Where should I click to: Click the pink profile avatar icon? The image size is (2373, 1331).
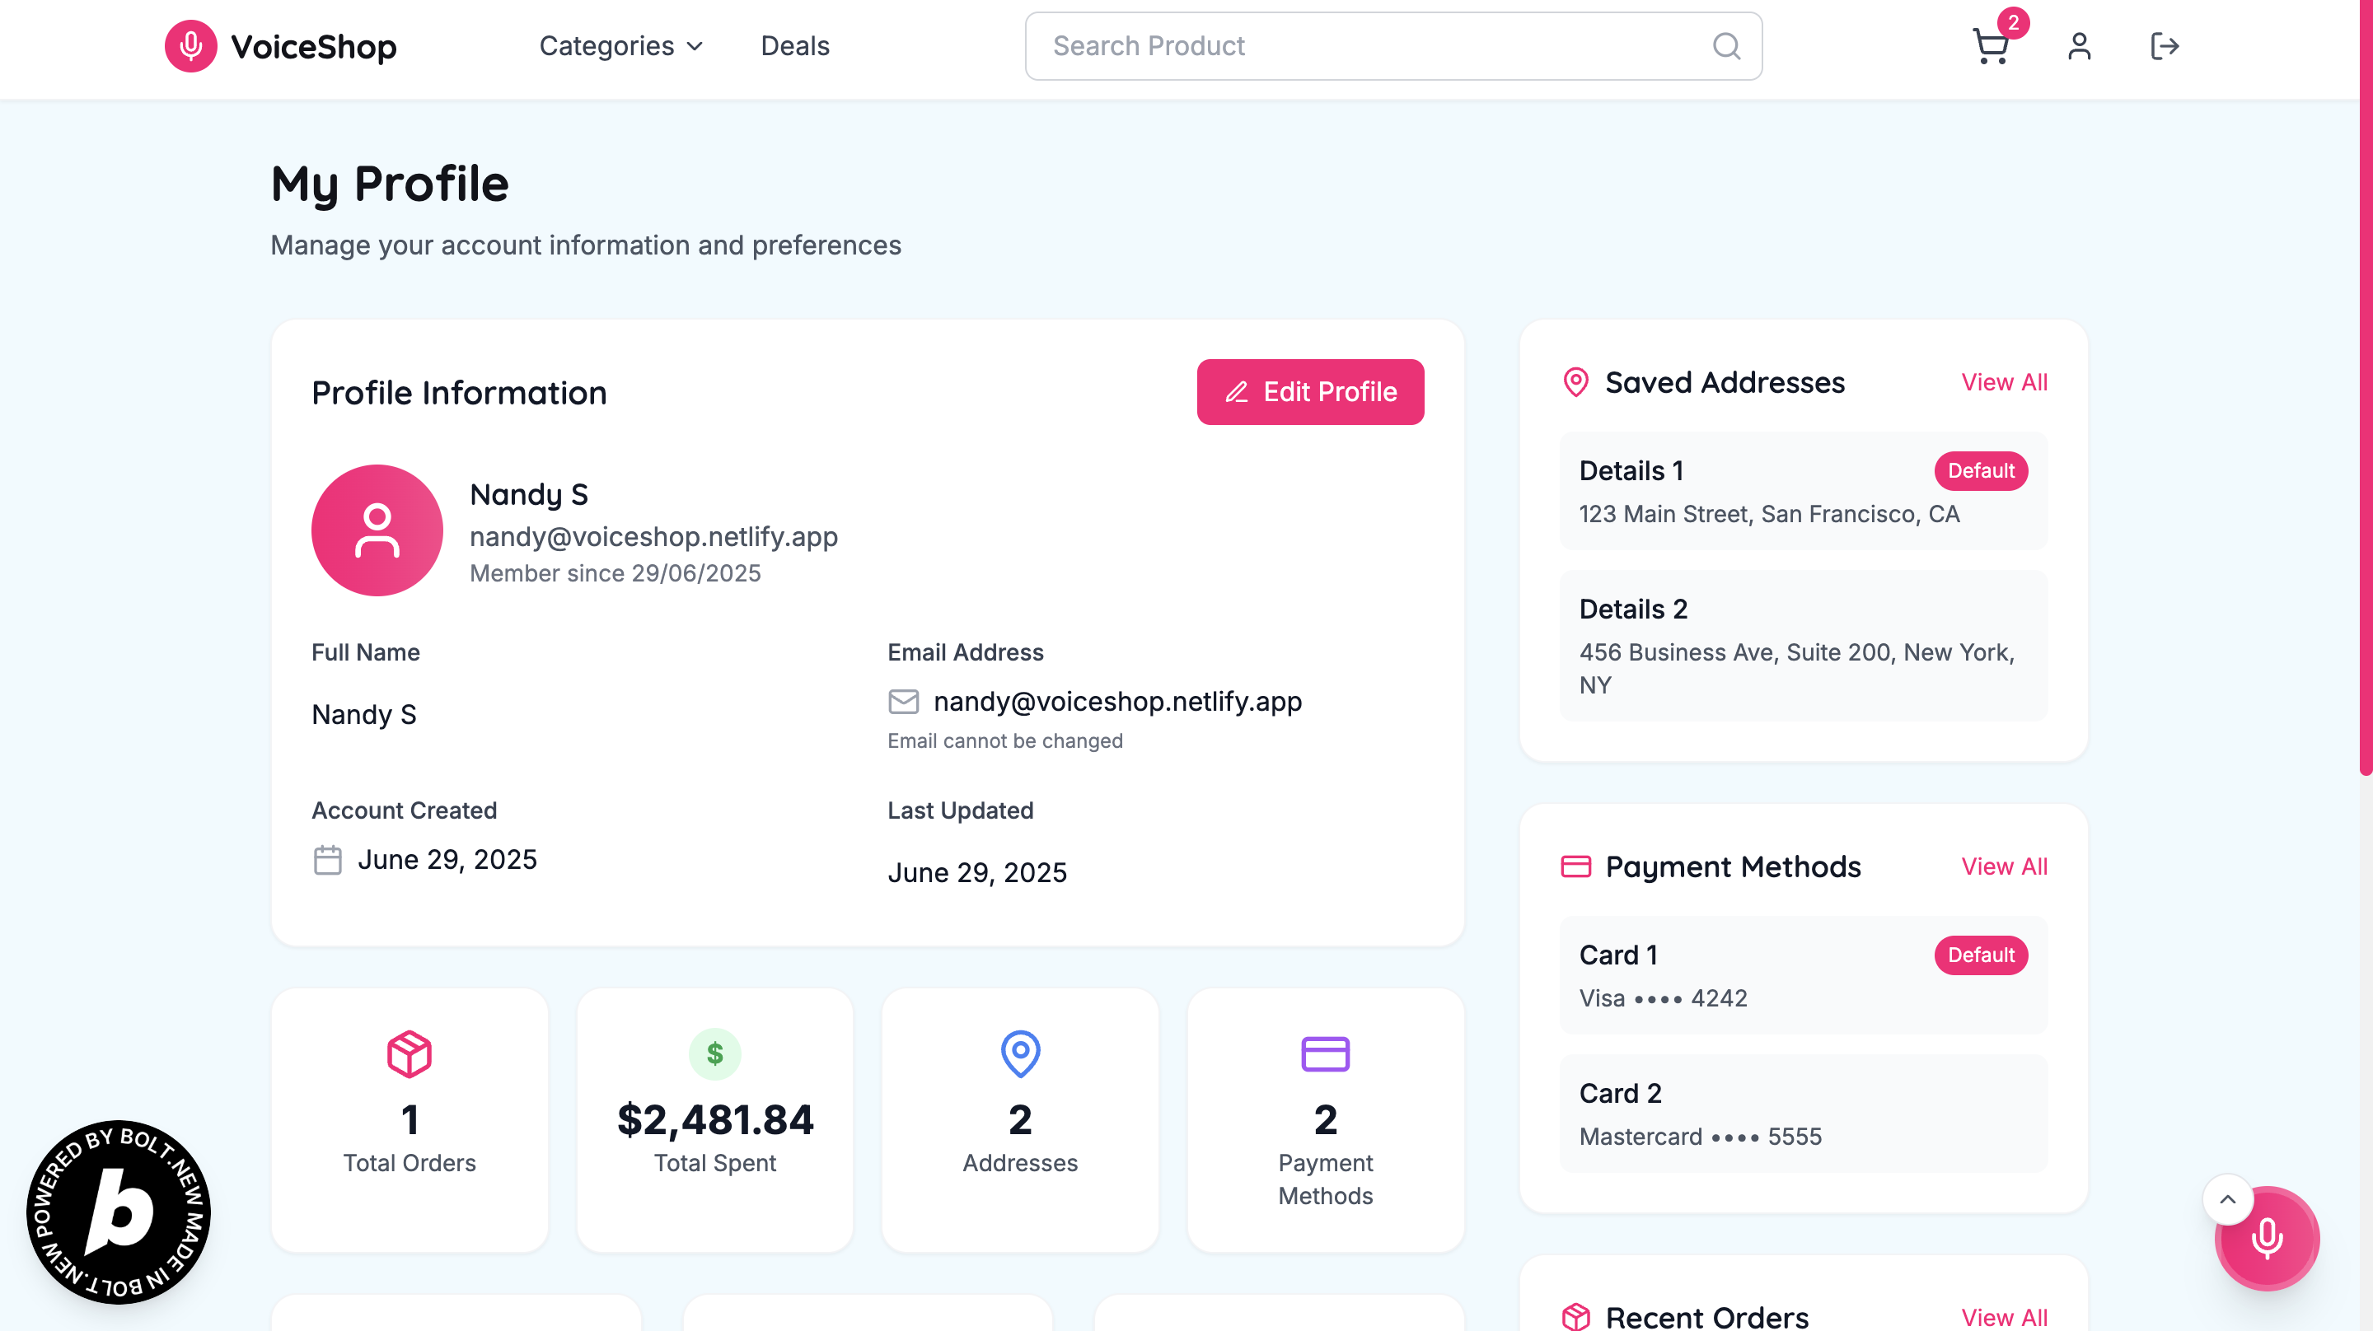[x=377, y=530]
